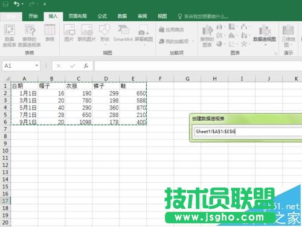This screenshot has width=302, height=227.
Task: Select column H header
Action: tap(214, 79)
